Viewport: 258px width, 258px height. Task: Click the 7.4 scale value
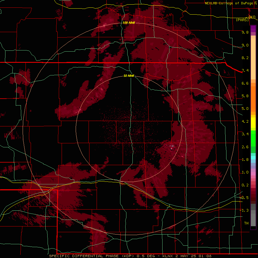(245, 71)
